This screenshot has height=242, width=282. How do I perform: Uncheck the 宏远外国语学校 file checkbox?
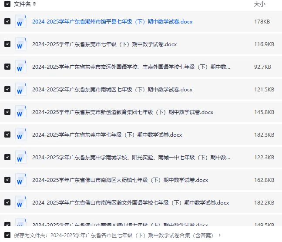tap(7, 67)
